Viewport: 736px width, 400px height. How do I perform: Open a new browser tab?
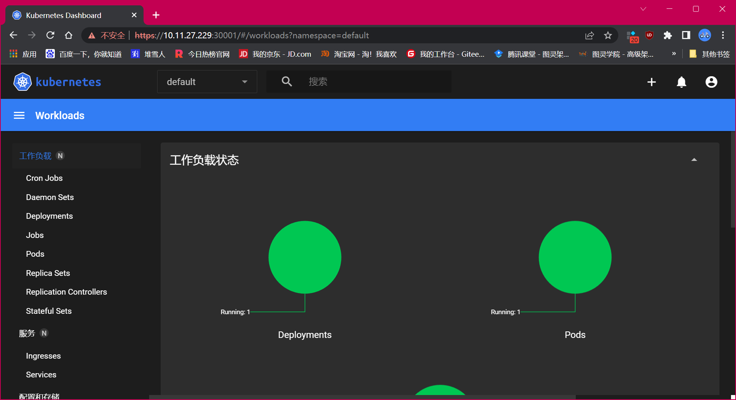[156, 15]
